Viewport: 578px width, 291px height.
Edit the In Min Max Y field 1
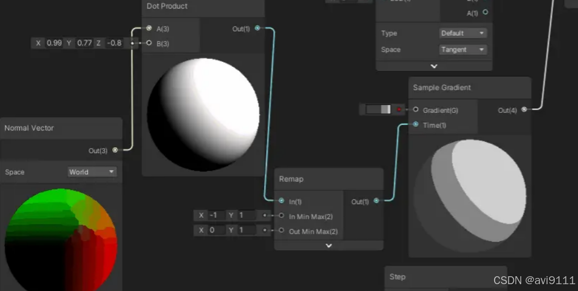247,216
